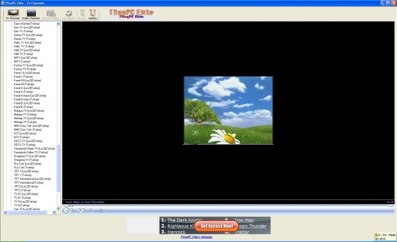Click channel list scroll up arrow
The width and height of the screenshot is (397, 242).
(x=58, y=24)
